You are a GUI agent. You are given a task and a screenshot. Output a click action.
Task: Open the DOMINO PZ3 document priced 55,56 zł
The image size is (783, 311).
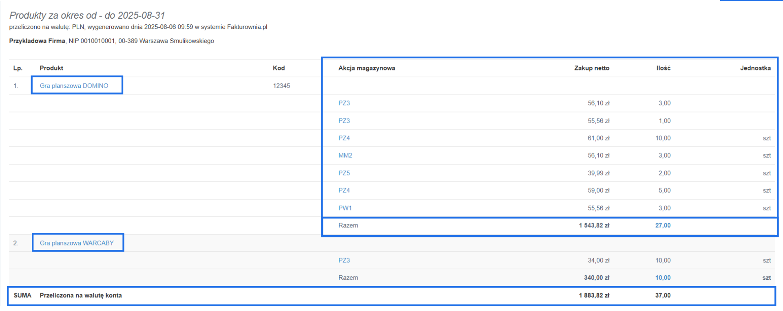pyautogui.click(x=344, y=120)
